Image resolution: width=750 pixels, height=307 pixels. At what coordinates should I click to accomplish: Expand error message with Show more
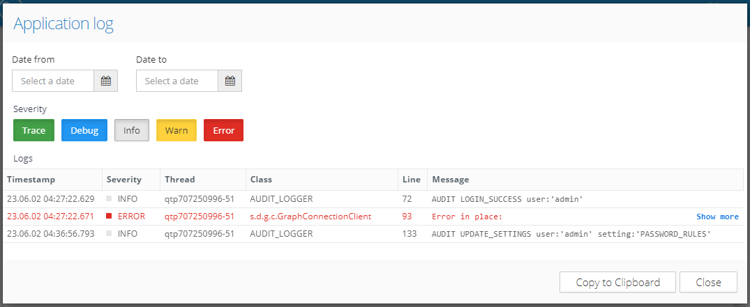717,217
